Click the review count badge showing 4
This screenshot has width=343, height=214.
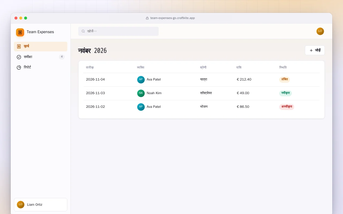click(x=62, y=57)
